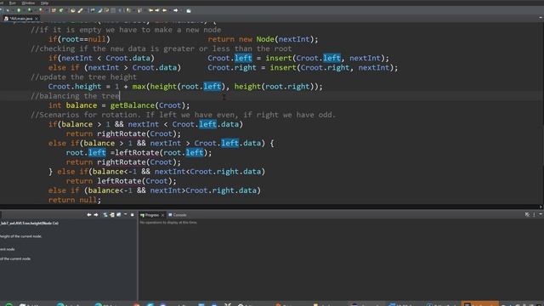This screenshot has height=306, width=544.
Task: Click the comment '//Scenarios for rotation...'
Action: pyautogui.click(x=183, y=115)
